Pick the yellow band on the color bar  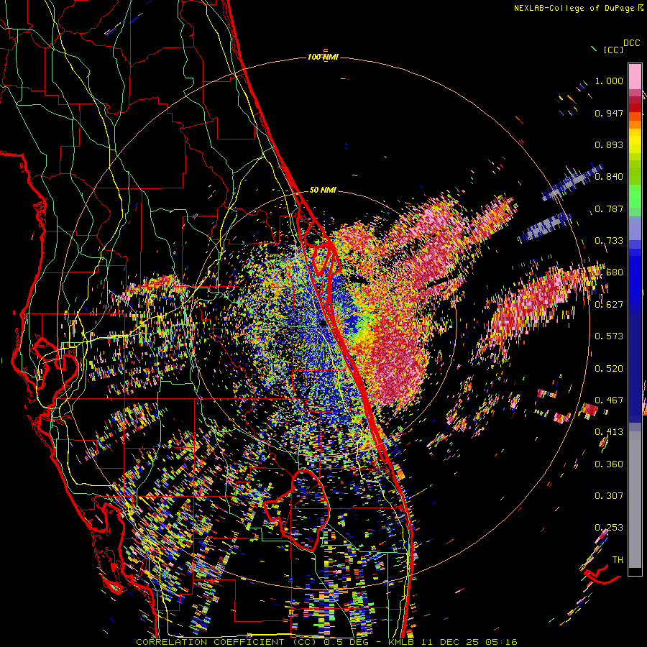point(635,142)
